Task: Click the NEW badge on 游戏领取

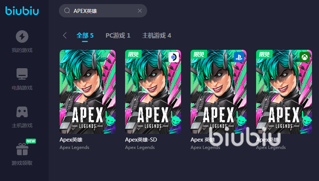Action: (31, 141)
